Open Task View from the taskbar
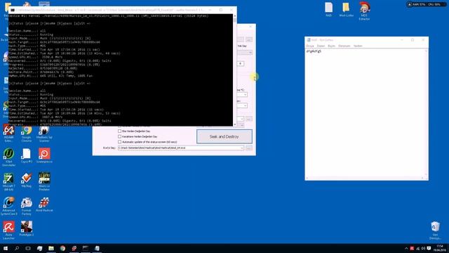449x253 pixels. 28,248
